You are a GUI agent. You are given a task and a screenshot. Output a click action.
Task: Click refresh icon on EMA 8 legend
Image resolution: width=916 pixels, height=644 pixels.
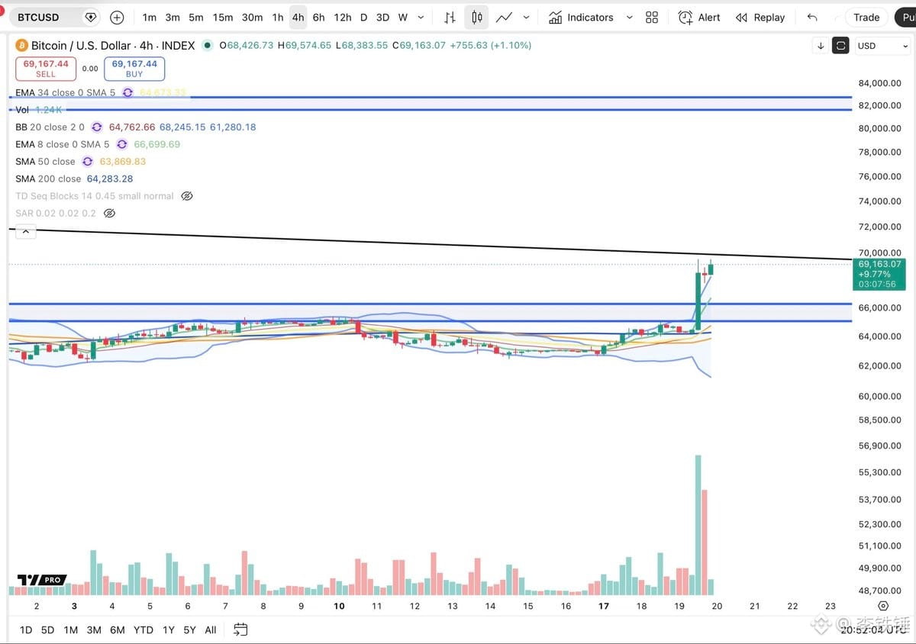point(121,144)
